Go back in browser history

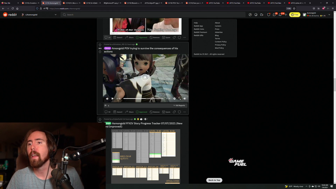(3, 8)
